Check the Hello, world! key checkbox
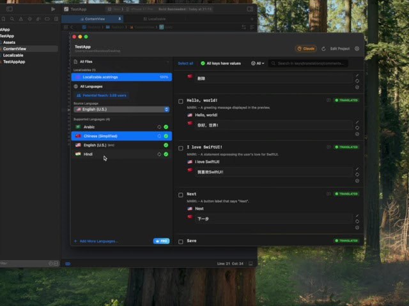 coord(181,101)
